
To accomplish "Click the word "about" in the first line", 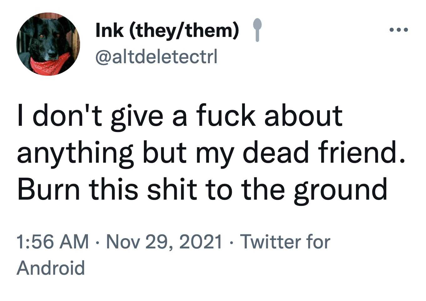I will tap(303, 116).
